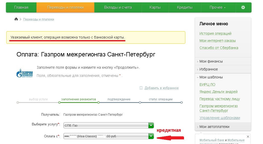
Task: Open ЕИРЦ ЛО template
Action: click(207, 85)
